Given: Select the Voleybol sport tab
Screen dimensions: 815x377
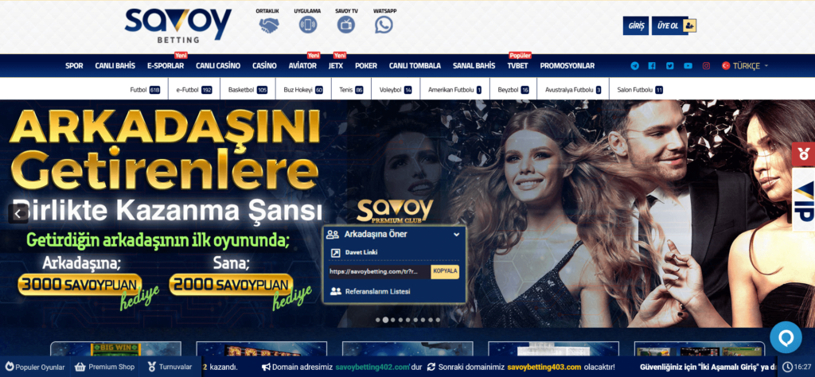Looking at the screenshot, I should [396, 90].
